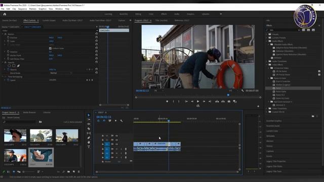Click the Extract button in Program monitor
The height and width of the screenshot is (182, 324).
tap(223, 102)
